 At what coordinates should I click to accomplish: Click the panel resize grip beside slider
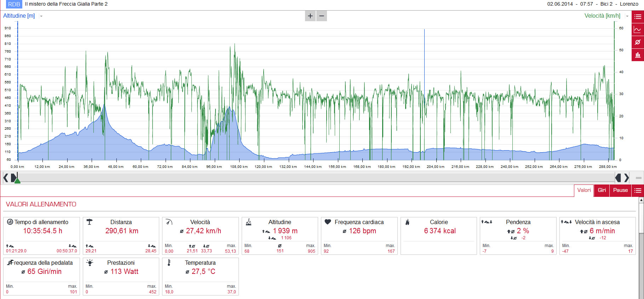639,178
